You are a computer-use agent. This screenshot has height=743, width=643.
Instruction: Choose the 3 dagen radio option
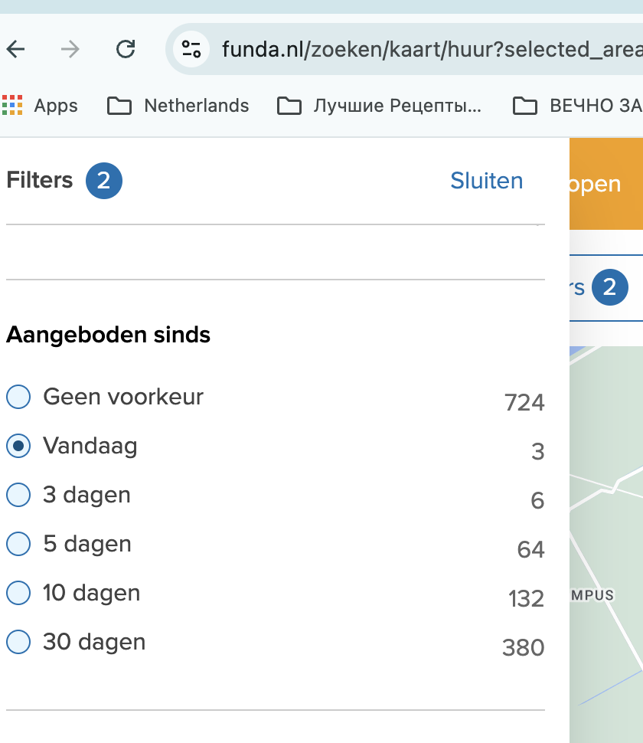pos(18,495)
